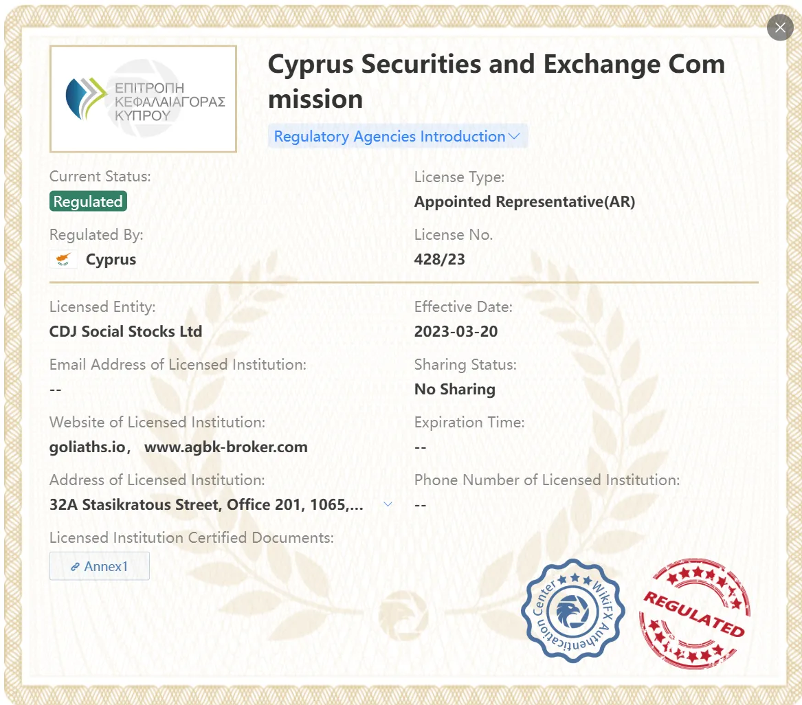
Task: Open the Annex1 document link
Action: [x=99, y=566]
